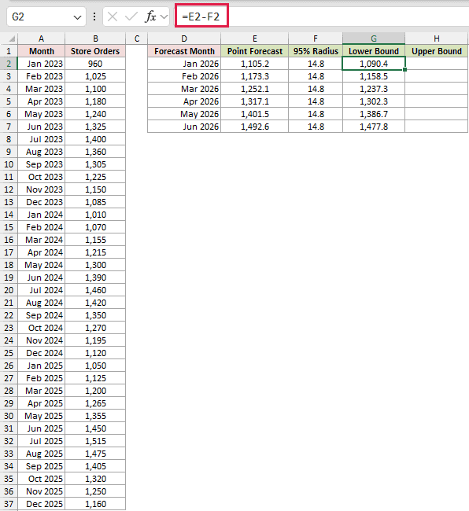Select forecast month cell Jan 2026
Screen dimensions: 469x511
pyautogui.click(x=184, y=64)
